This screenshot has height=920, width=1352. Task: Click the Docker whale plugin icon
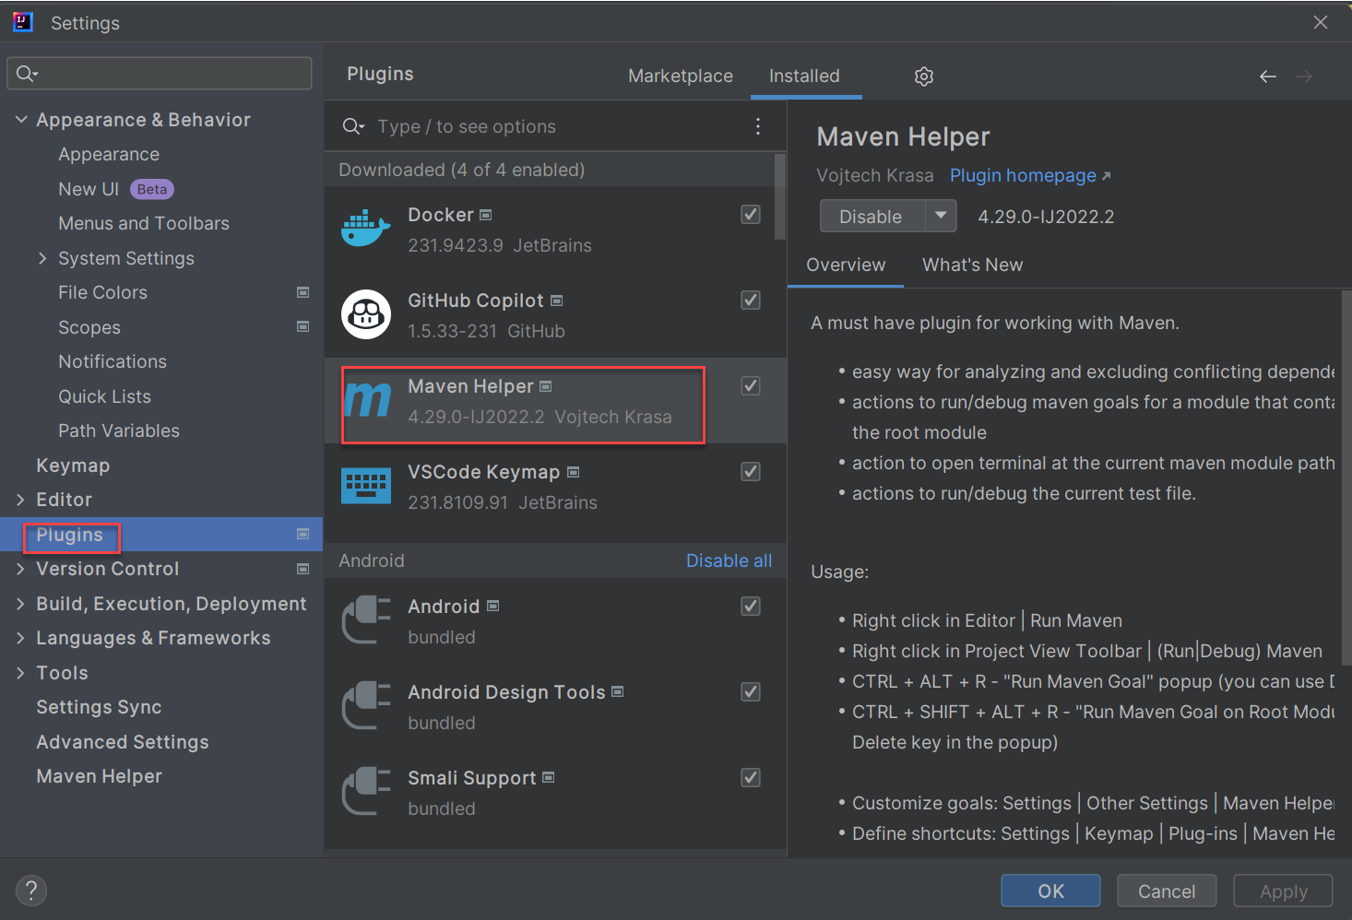366,228
